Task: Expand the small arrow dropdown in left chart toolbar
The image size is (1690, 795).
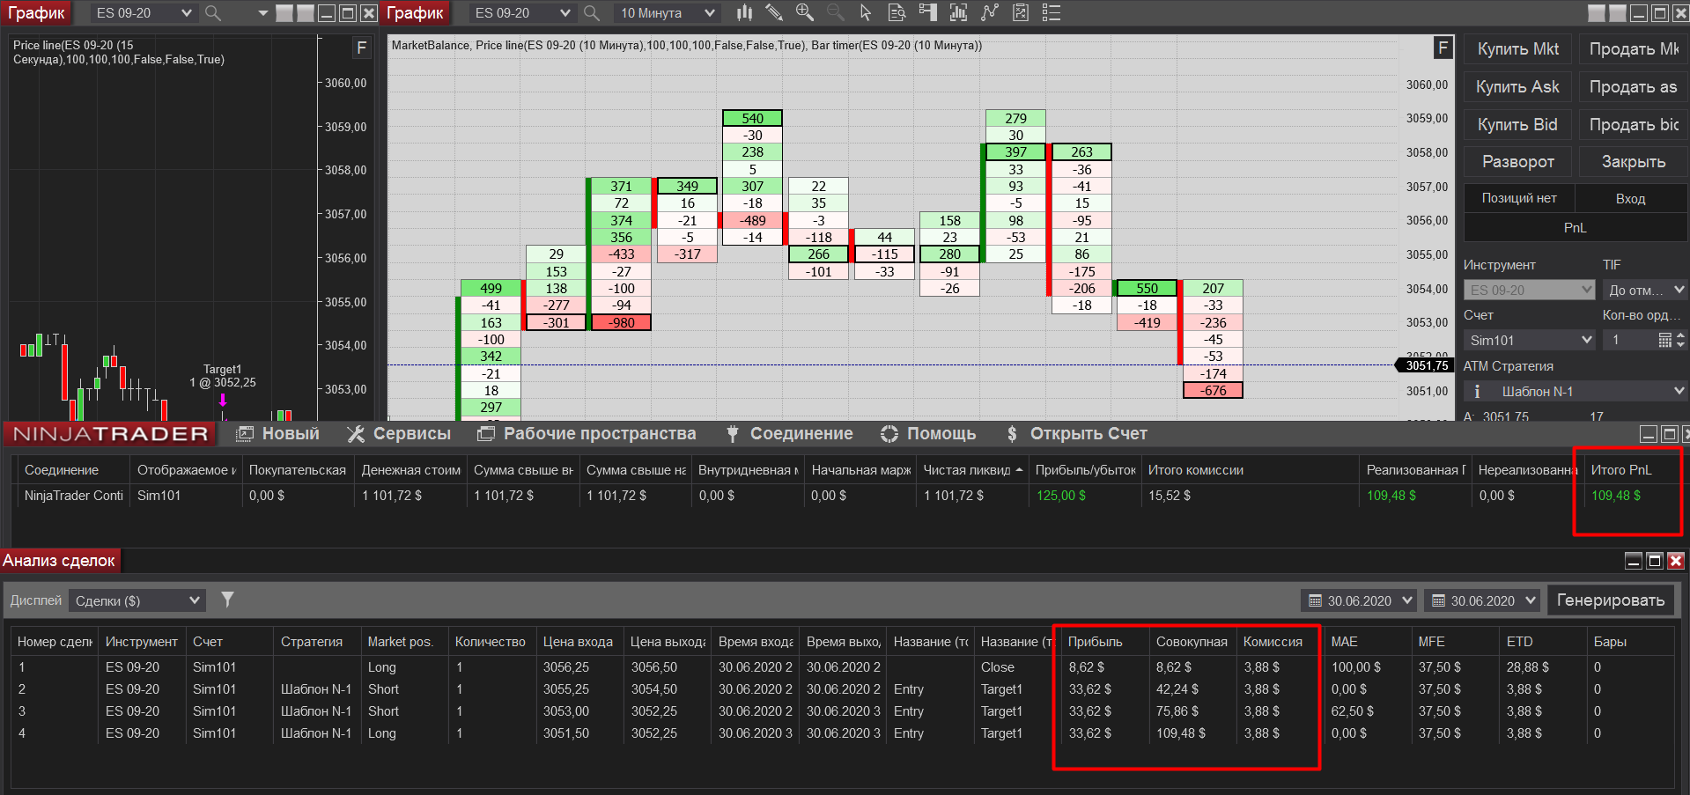Action: pyautogui.click(x=262, y=13)
